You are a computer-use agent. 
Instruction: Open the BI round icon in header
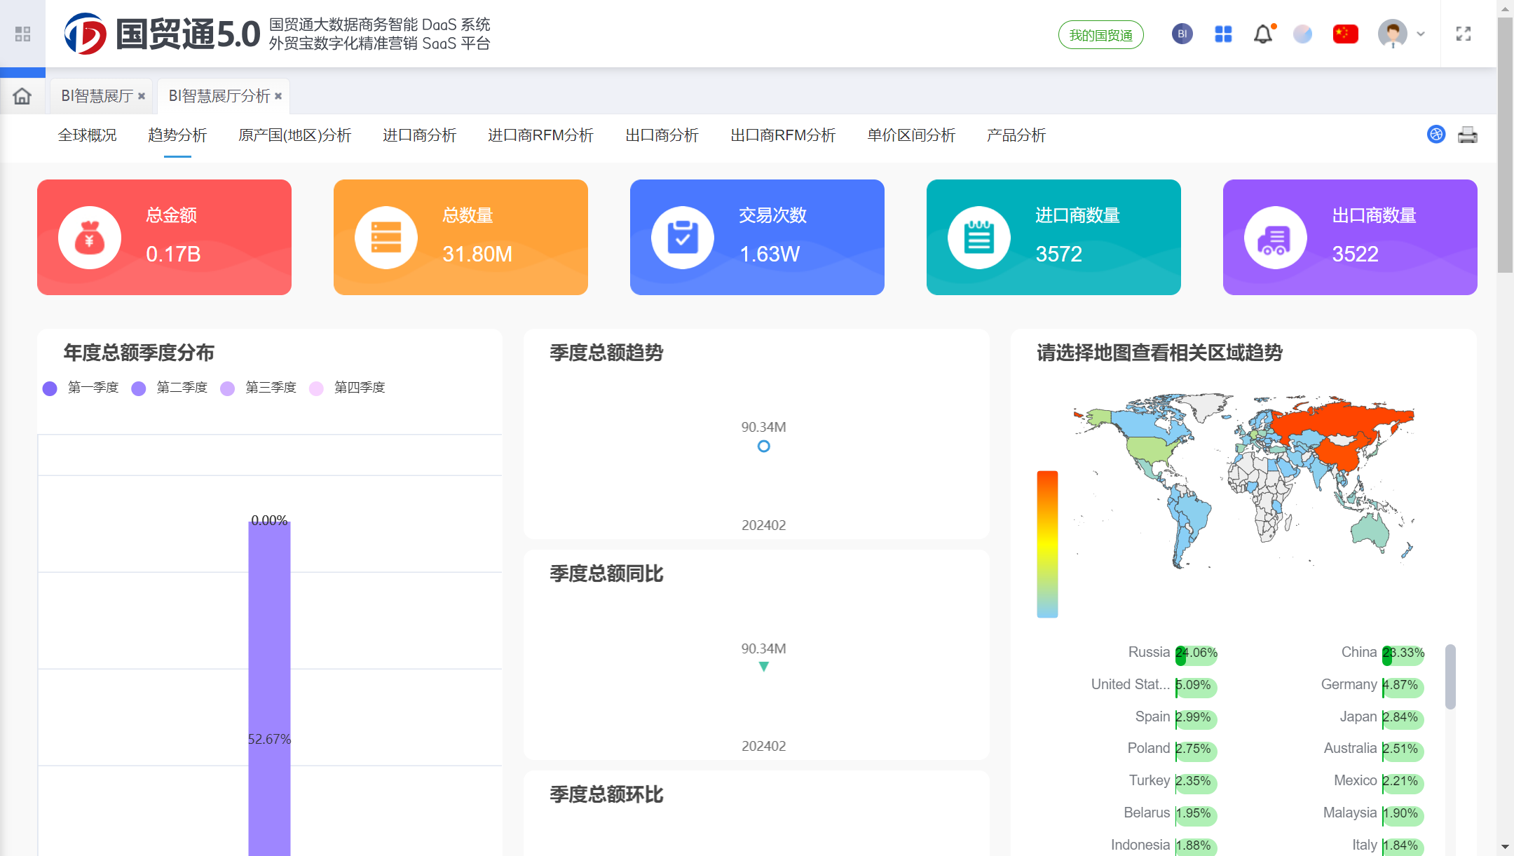[x=1182, y=34]
